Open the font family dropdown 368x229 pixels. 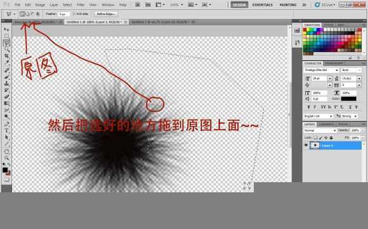(x=321, y=70)
